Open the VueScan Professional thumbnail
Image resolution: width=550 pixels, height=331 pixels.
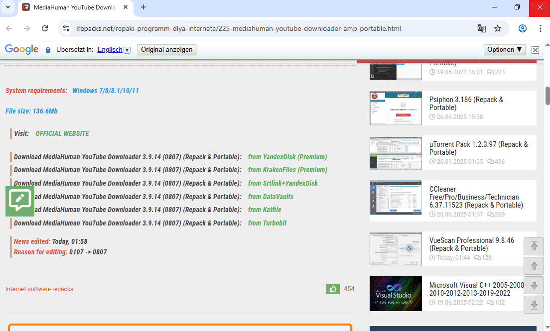coord(396,249)
